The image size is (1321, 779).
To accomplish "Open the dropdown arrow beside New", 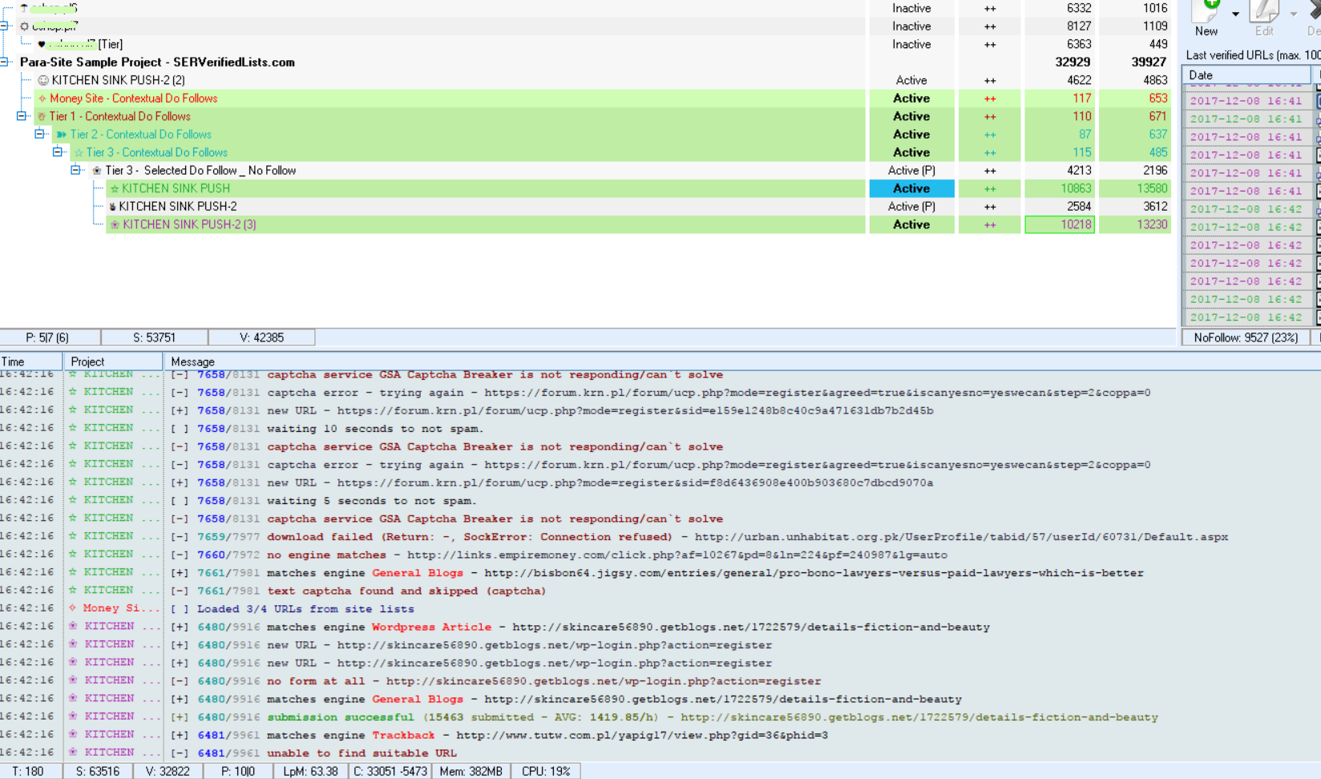I will pyautogui.click(x=1235, y=14).
